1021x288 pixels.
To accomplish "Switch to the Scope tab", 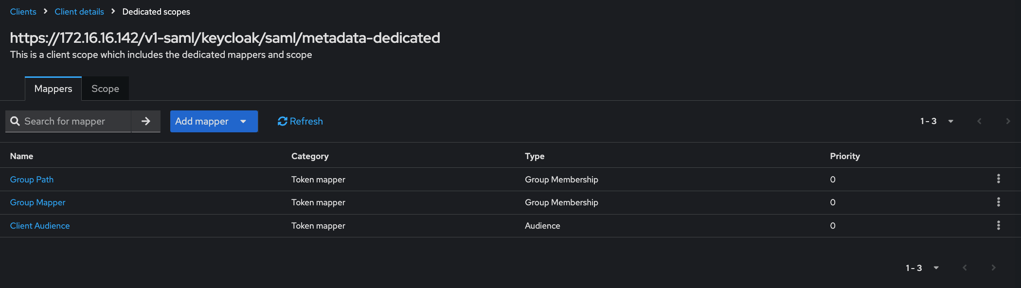I will [x=105, y=89].
